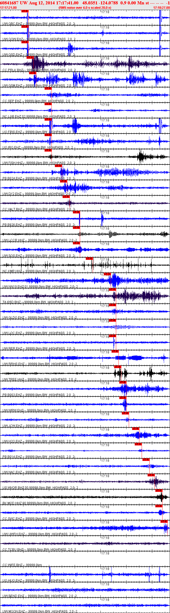Click the PB.B024.EHZ station label
The height and width of the screenshot is (613, 170).
[x=13, y=178]
